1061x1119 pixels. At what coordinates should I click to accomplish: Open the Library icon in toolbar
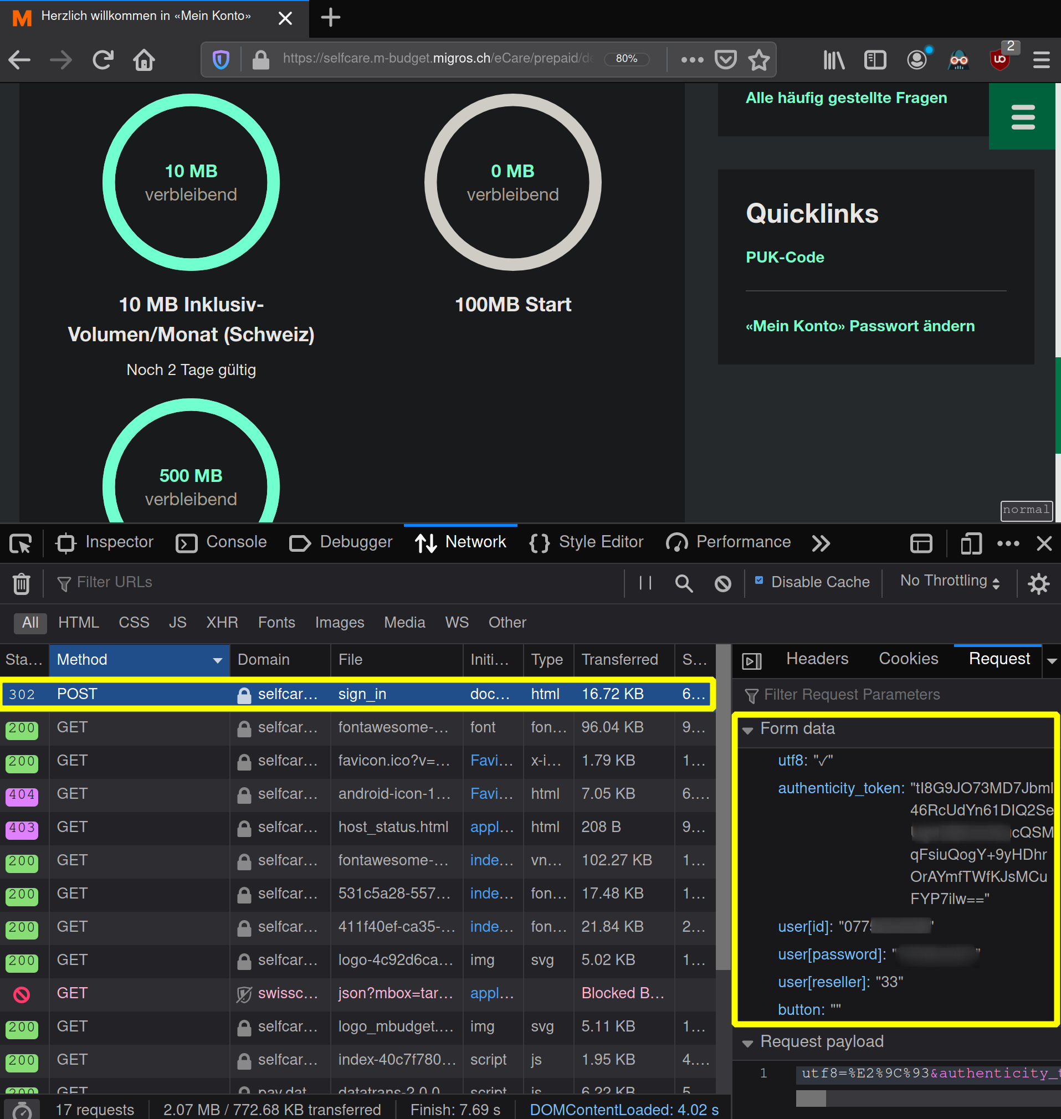click(x=834, y=59)
